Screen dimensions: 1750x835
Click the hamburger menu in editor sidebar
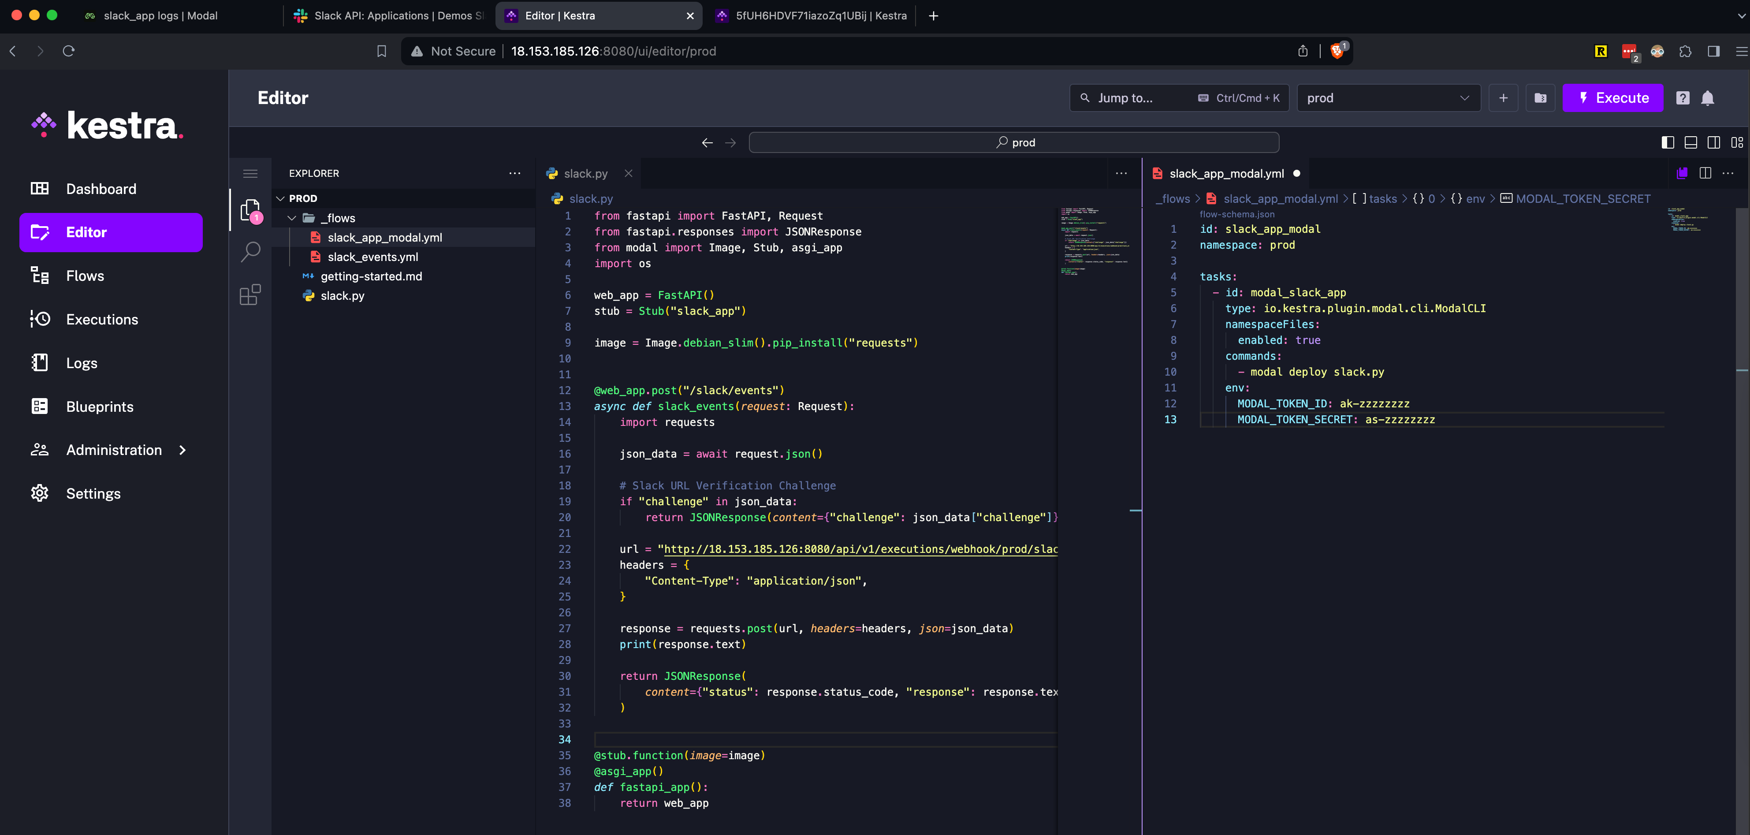(250, 173)
